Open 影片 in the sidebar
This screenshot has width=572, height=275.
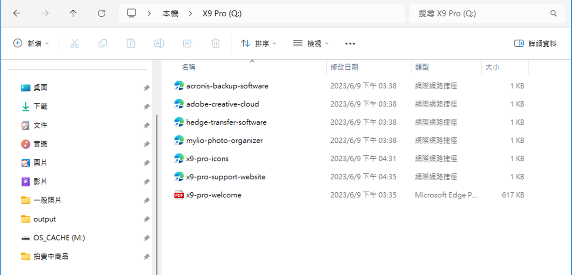pos(40,181)
